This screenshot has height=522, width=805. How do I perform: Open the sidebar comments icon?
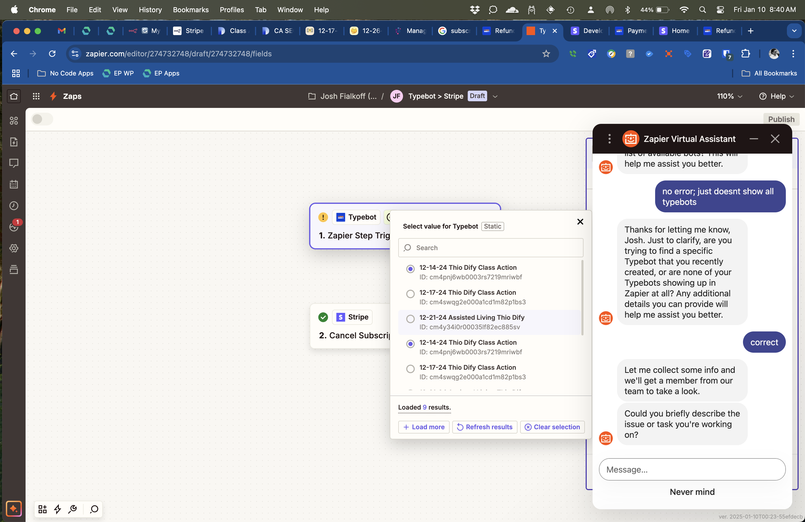point(14,163)
